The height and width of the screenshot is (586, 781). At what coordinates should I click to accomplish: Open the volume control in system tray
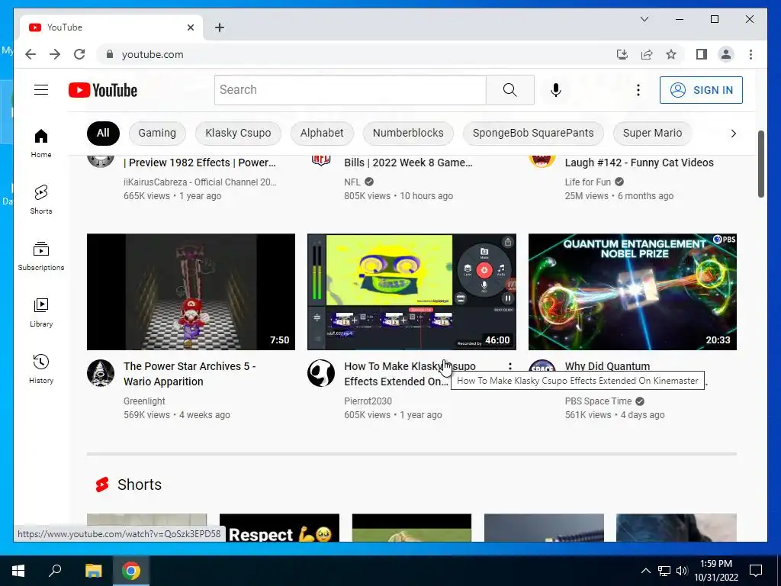[682, 571]
